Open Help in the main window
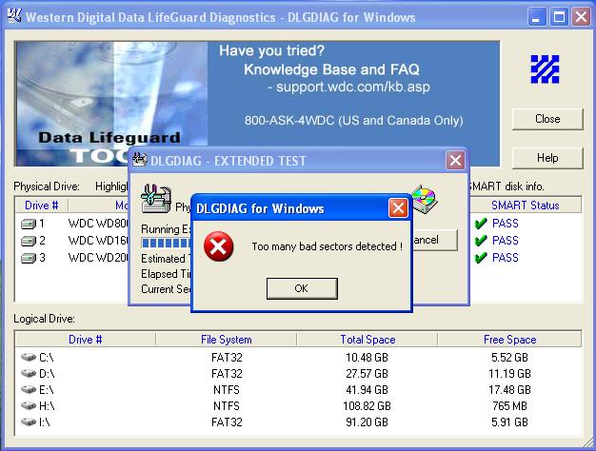Image resolution: width=596 pixels, height=451 pixels. (547, 158)
